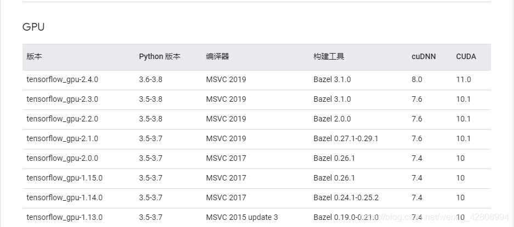
Task: Click the Bazel 0.24.1-0.25.2 cell
Action: tap(346, 197)
